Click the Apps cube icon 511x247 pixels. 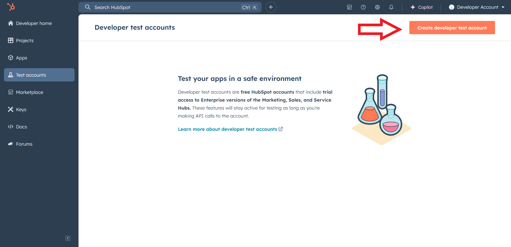(x=11, y=58)
